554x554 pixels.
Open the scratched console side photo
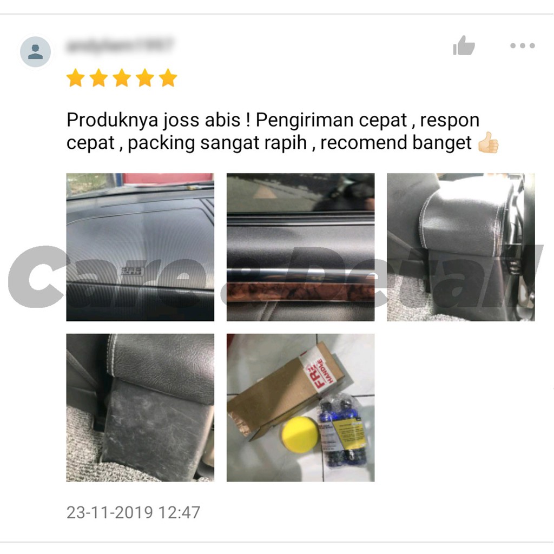140,407
